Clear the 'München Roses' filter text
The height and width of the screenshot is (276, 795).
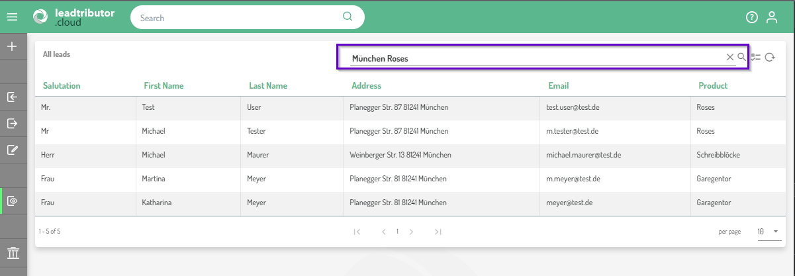click(730, 58)
